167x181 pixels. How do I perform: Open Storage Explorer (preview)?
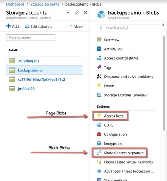pyautogui.click(x=126, y=95)
